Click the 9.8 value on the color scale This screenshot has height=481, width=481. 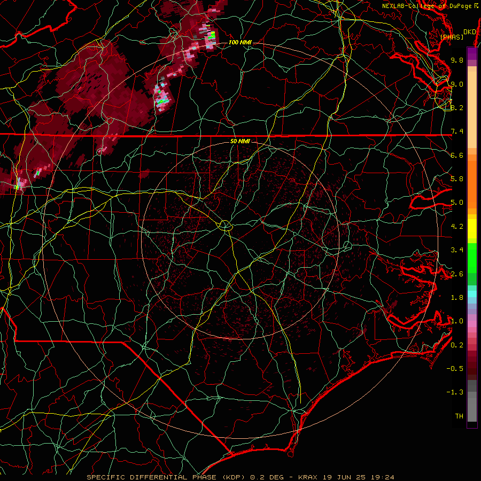pyautogui.click(x=457, y=60)
